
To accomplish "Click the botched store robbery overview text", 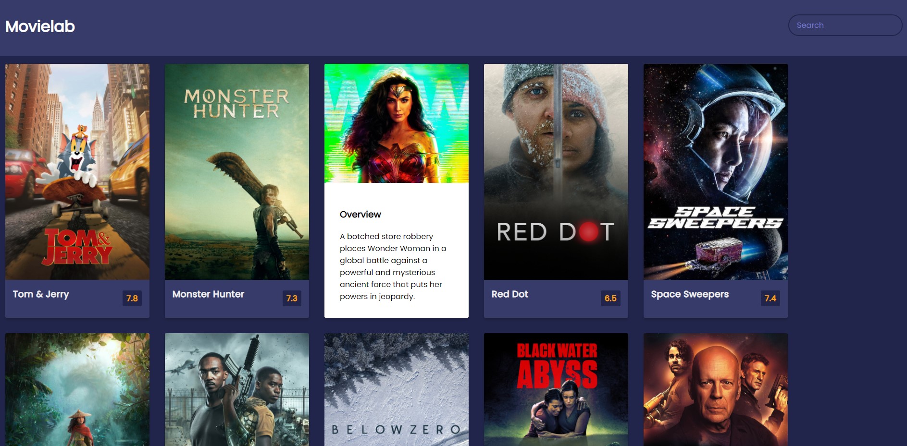I will [x=393, y=266].
